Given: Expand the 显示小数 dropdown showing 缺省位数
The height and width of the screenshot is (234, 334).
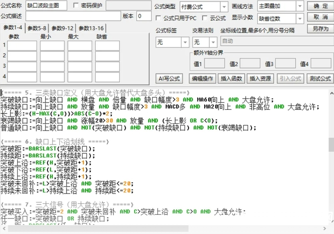Looking at the screenshot, I should pyautogui.click(x=281, y=19).
